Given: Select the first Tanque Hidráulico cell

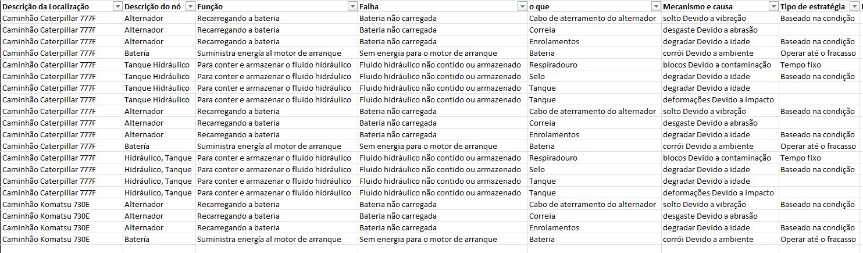Looking at the screenshot, I should pos(159,65).
